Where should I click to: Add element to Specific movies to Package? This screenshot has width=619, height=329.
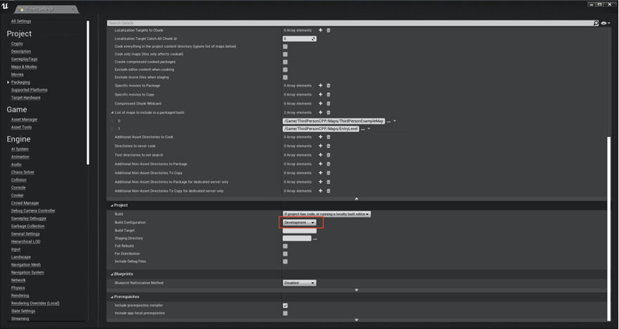point(320,86)
